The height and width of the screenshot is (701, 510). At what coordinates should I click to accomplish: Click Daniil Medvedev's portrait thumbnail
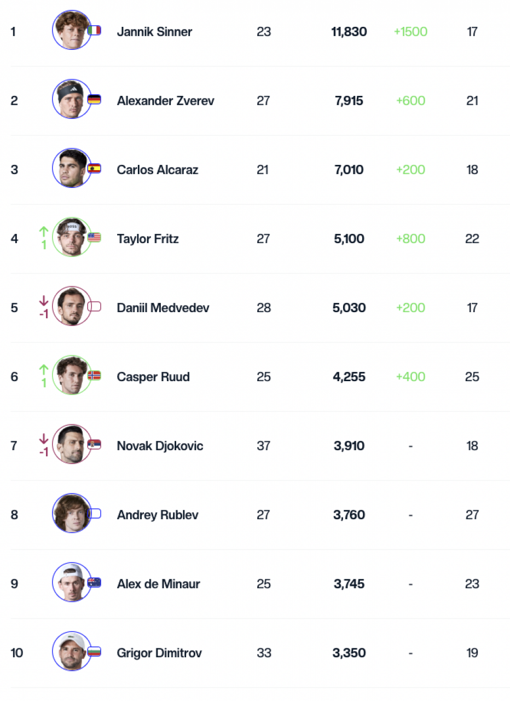click(72, 306)
